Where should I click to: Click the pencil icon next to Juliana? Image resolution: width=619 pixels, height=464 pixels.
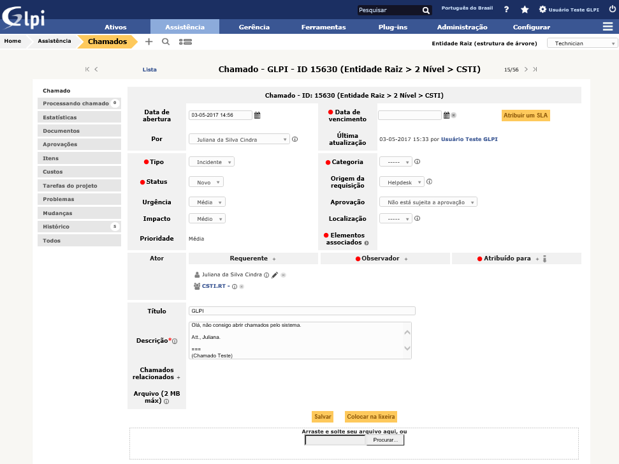pyautogui.click(x=275, y=275)
